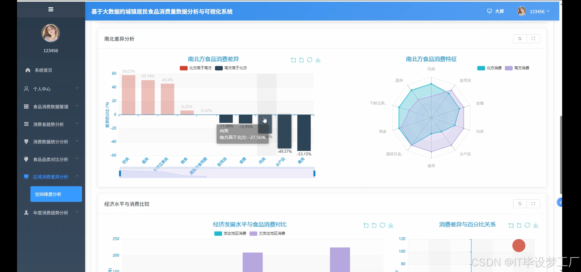Click 食用油 label on radar chart
Viewport: 581px width, 272px height.
pyautogui.click(x=465, y=81)
